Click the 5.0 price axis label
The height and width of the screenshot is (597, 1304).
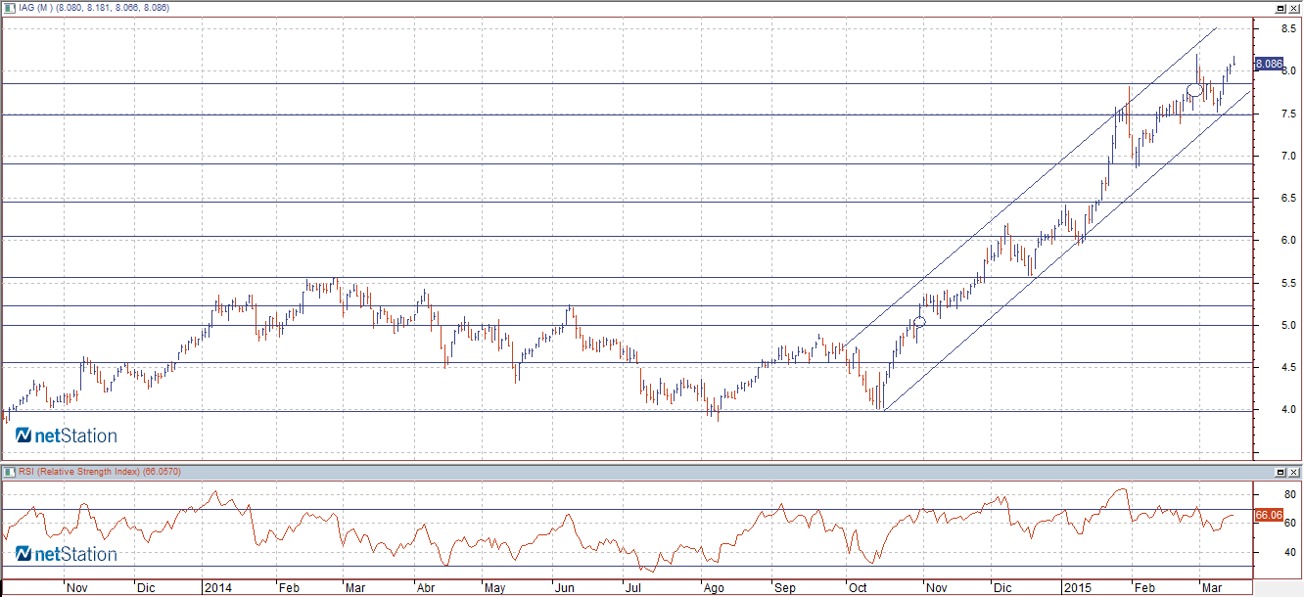click(x=1289, y=326)
